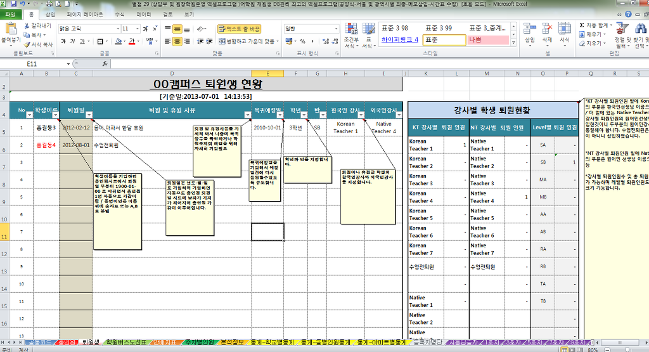The width and height of the screenshot is (649, 352).
Task: Switch to the 삽입 (Insert) ribbon tab
Action: tap(50, 14)
